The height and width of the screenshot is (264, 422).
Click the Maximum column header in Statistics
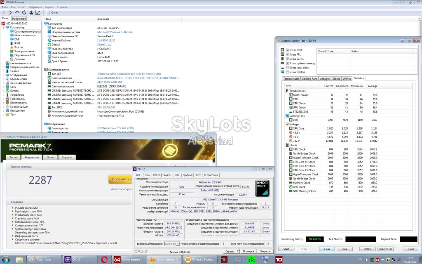click(356, 86)
